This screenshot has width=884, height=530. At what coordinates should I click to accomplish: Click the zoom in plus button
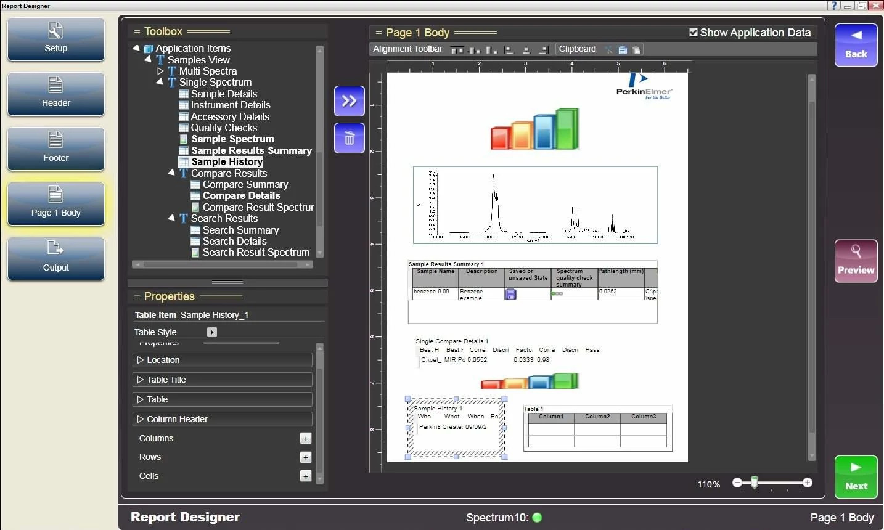coord(808,483)
